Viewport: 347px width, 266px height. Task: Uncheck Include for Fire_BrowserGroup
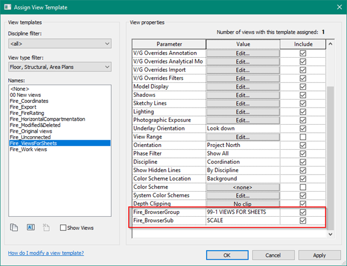[303, 212]
